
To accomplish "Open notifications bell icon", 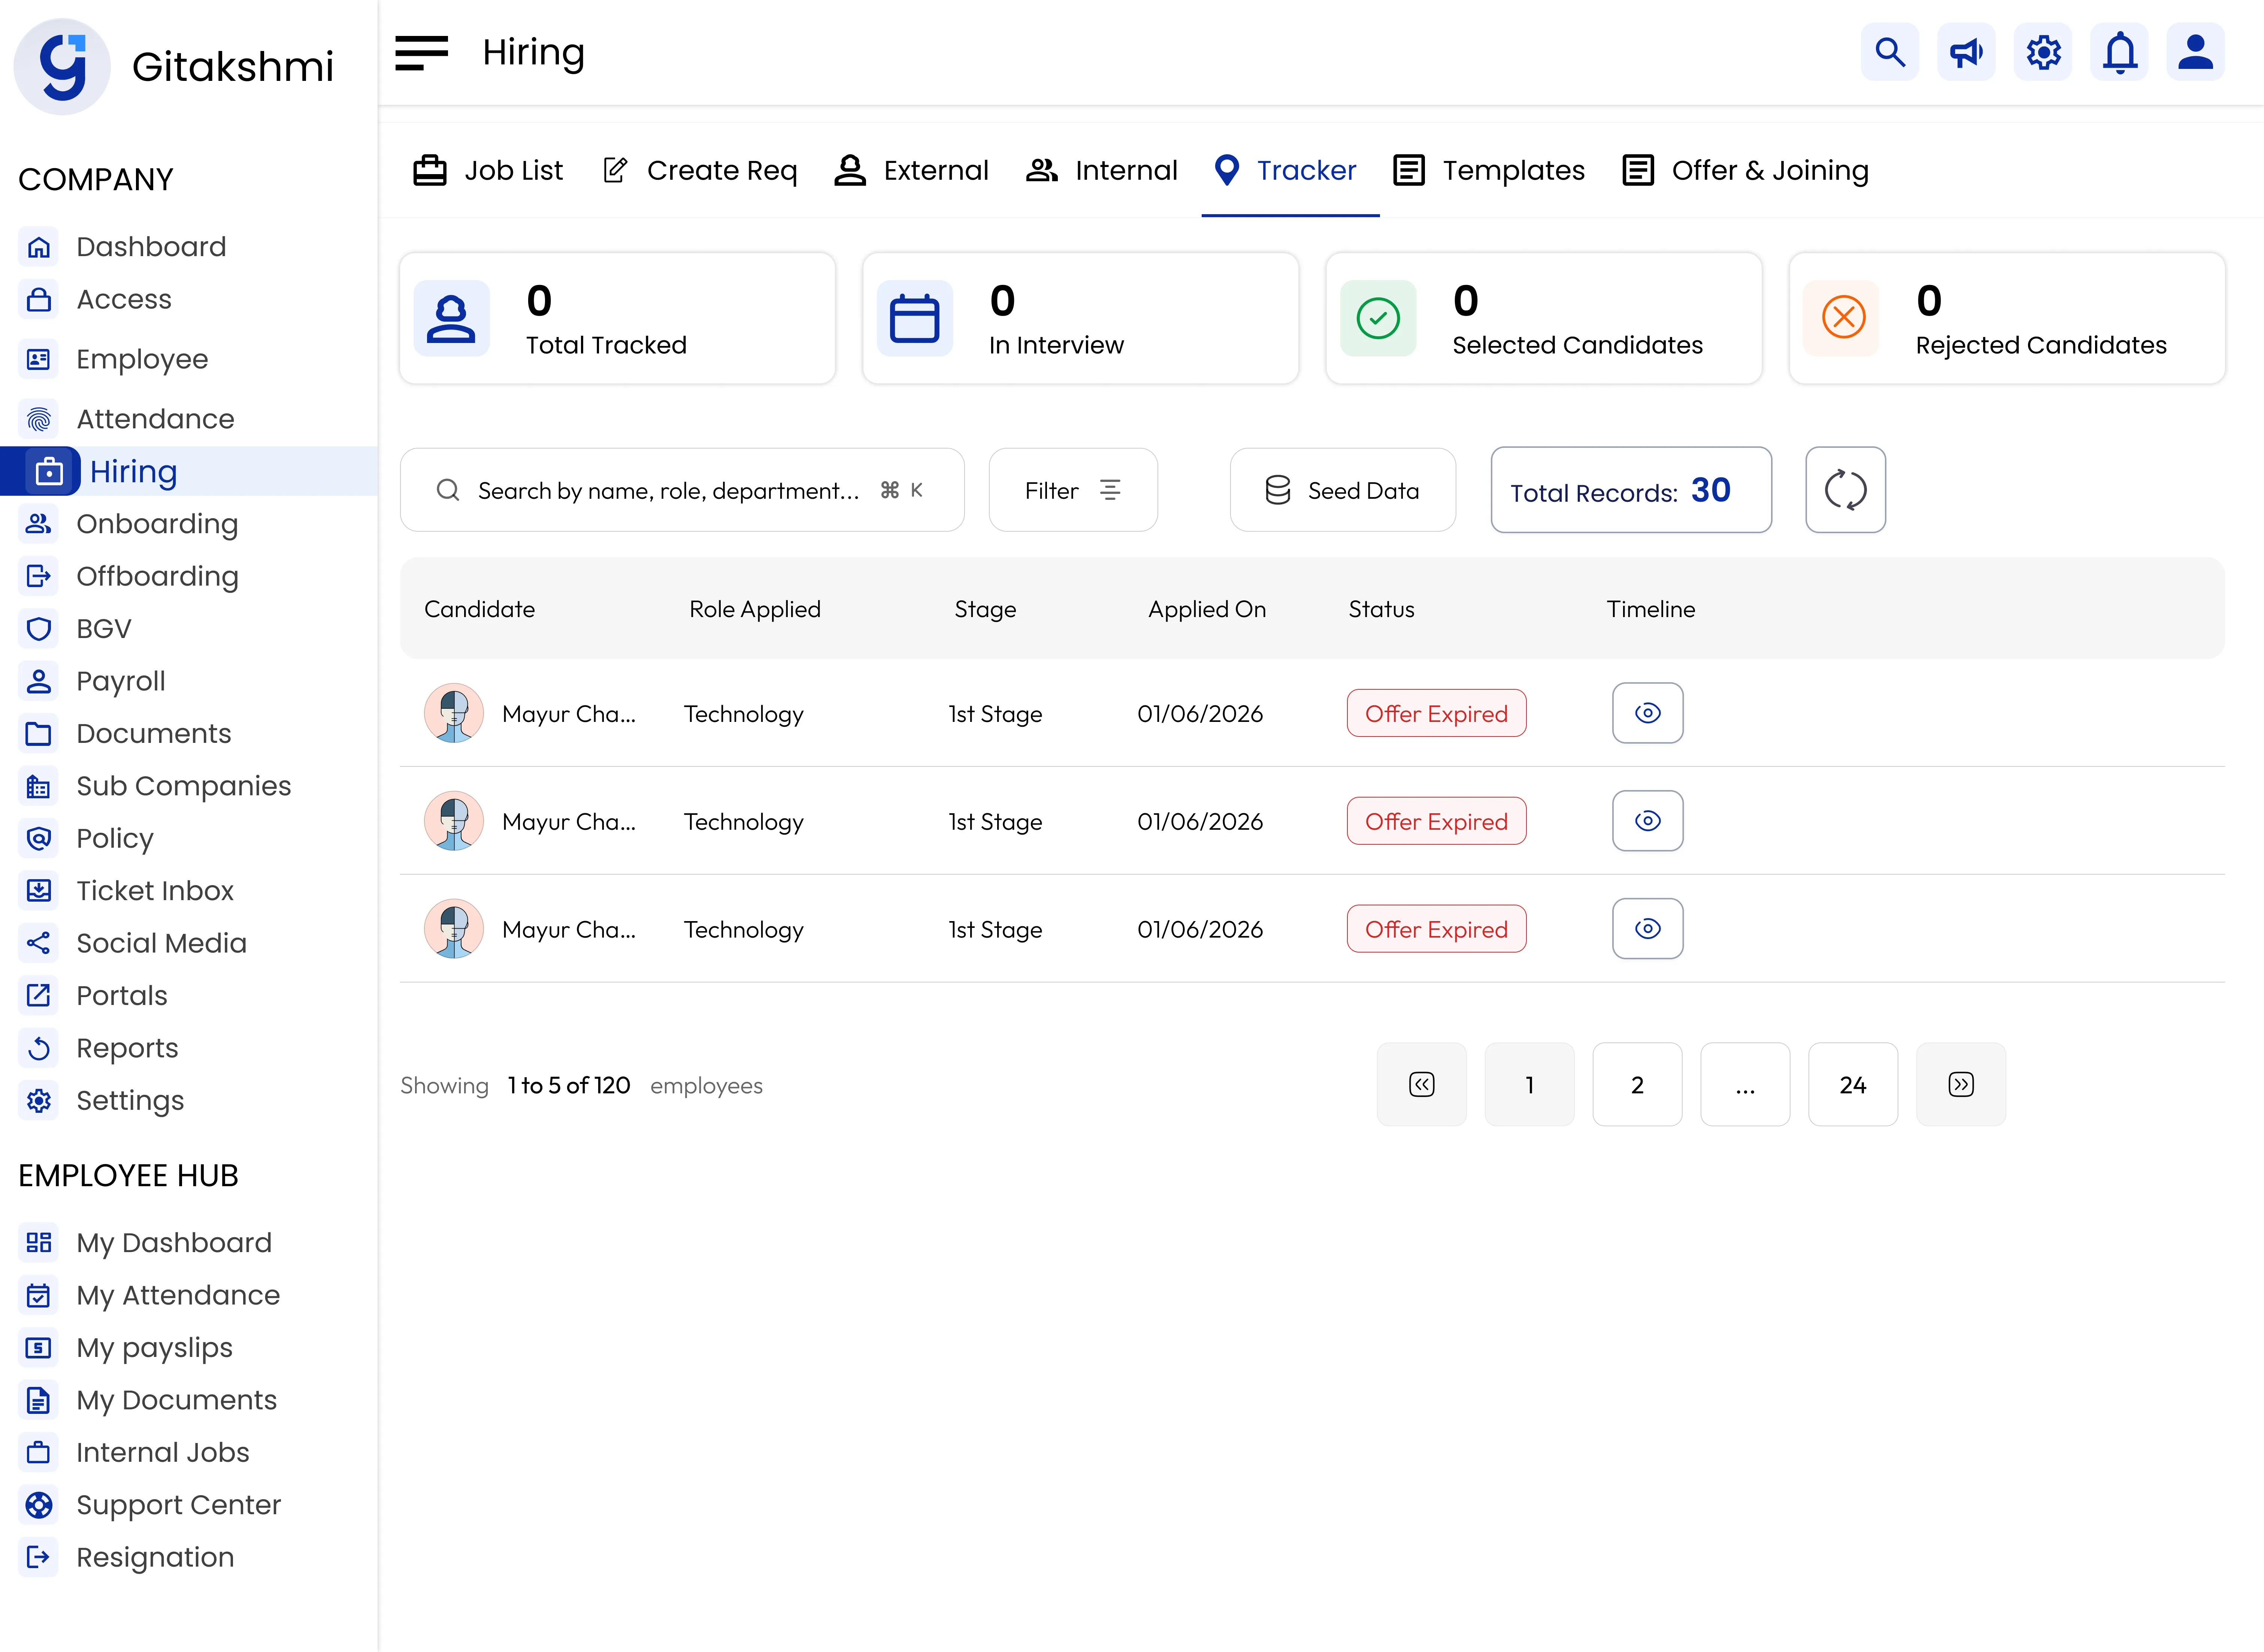I will [2119, 52].
